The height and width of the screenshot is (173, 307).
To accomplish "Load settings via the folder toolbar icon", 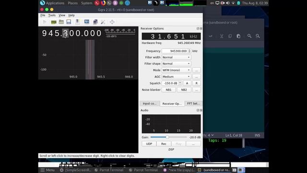I will 61,22.
